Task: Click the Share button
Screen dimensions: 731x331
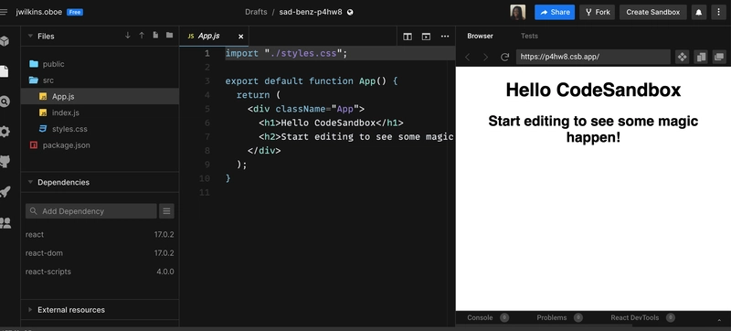Action: [555, 13]
